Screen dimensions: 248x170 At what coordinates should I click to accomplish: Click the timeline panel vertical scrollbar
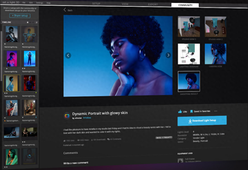click(1, 57)
